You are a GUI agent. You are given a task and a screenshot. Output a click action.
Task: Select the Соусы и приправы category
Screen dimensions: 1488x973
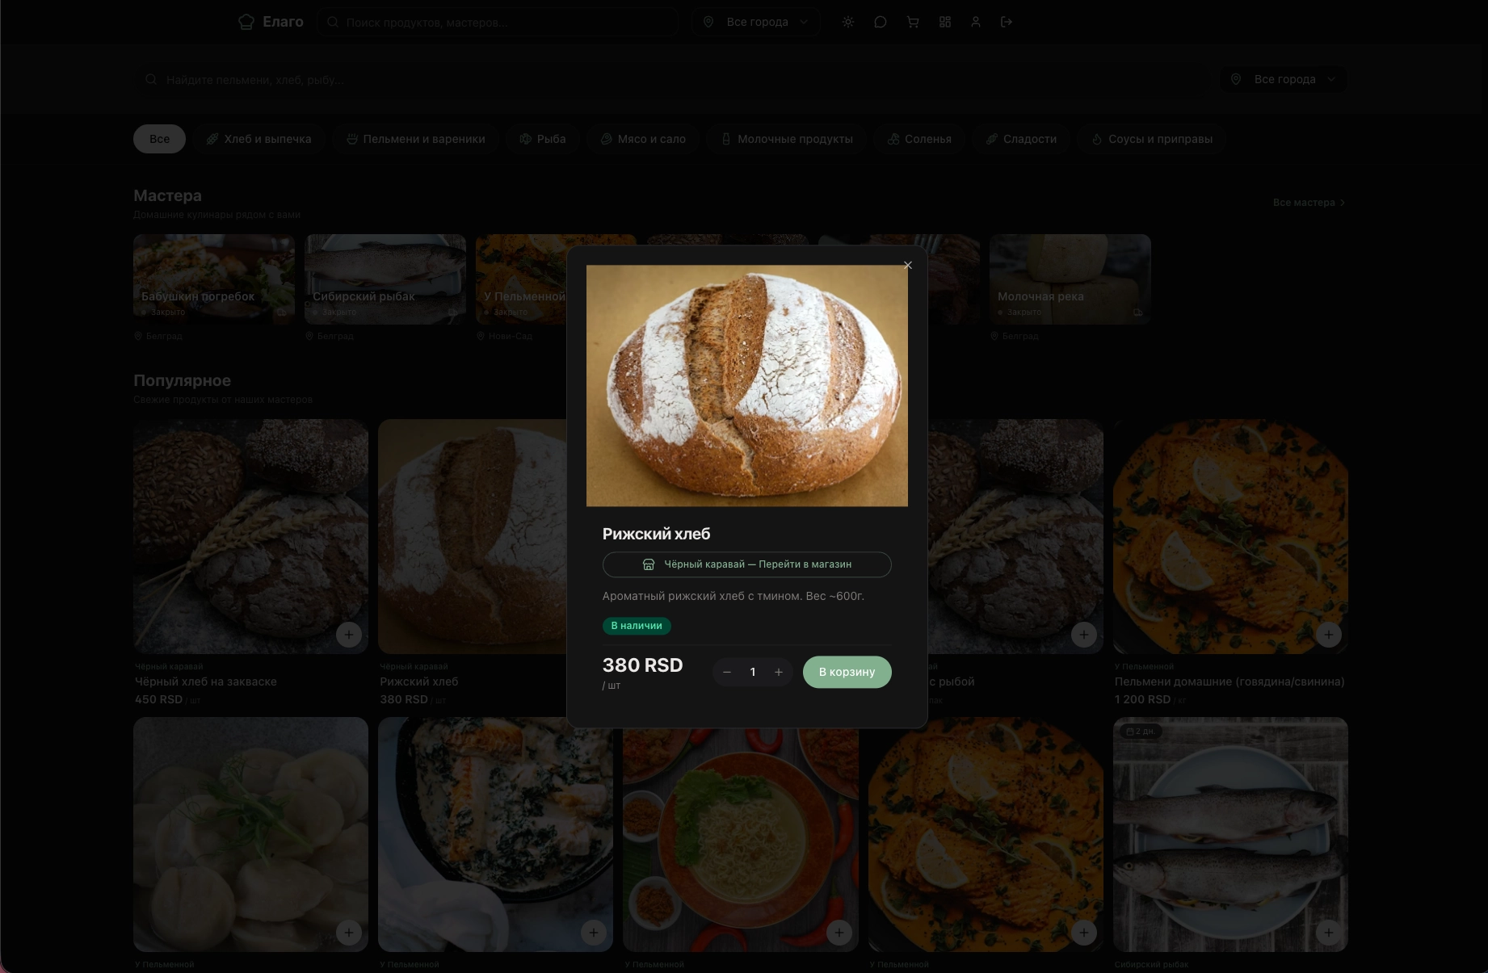[x=1152, y=139]
